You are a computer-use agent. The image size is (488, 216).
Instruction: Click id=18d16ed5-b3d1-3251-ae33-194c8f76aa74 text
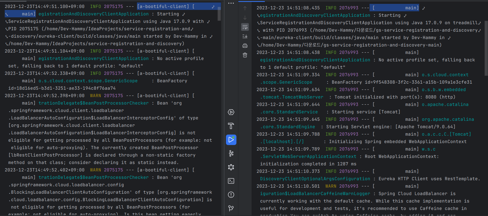(x=62, y=88)
